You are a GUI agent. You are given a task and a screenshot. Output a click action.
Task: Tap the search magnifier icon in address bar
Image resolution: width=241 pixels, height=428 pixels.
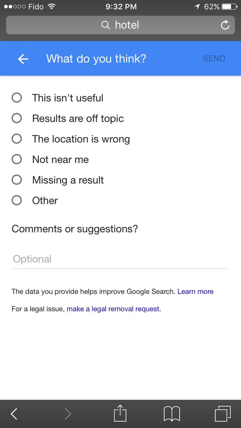coord(105,25)
